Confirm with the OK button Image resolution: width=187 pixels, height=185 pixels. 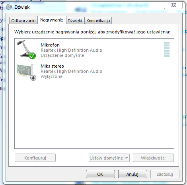click(100, 174)
